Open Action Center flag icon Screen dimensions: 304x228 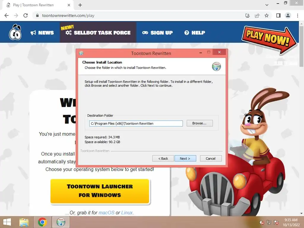[276, 222]
